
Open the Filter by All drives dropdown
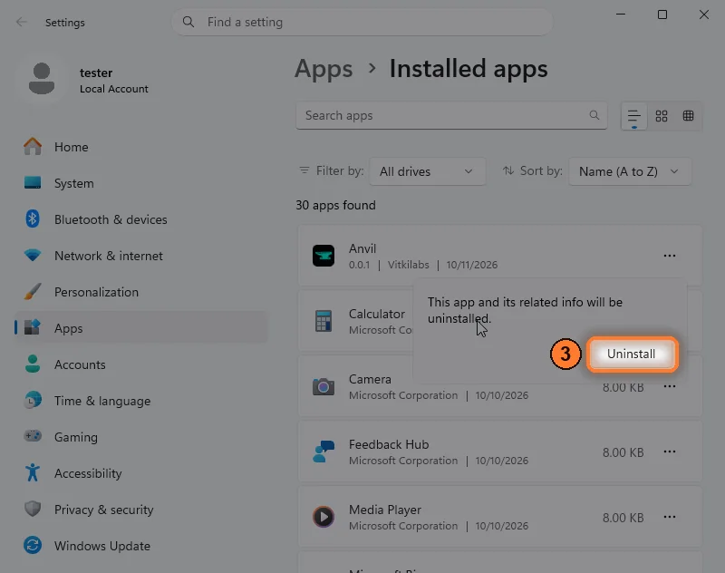click(427, 171)
